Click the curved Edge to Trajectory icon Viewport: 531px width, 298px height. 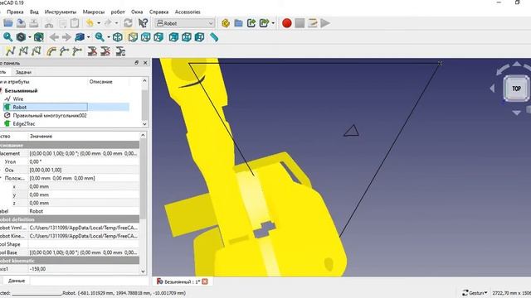(51, 51)
